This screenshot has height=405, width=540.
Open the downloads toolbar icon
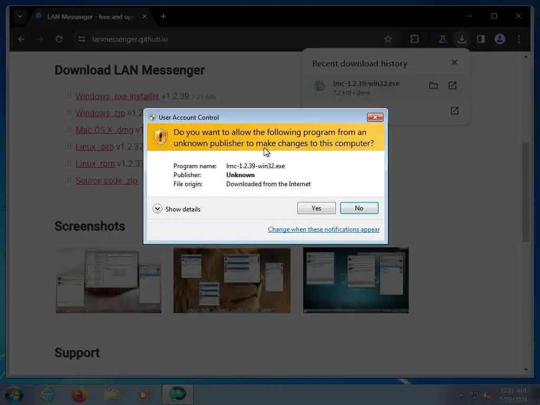pyautogui.click(x=462, y=39)
